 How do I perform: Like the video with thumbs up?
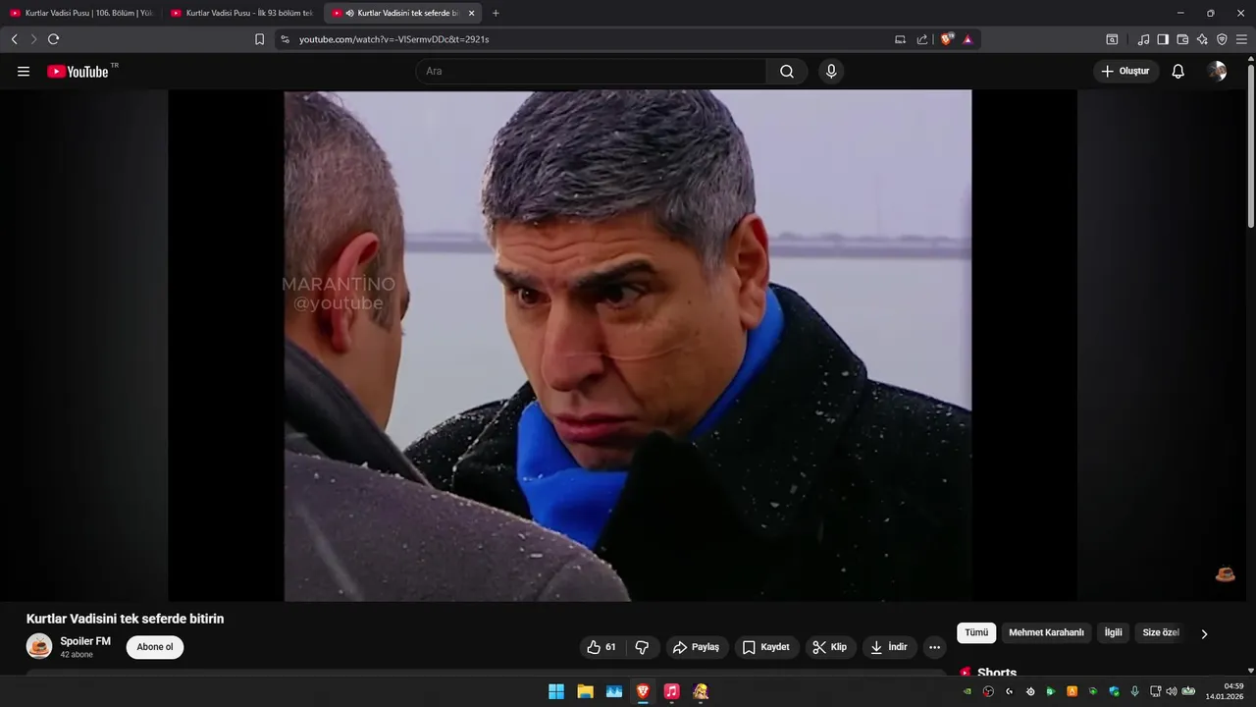(602, 647)
